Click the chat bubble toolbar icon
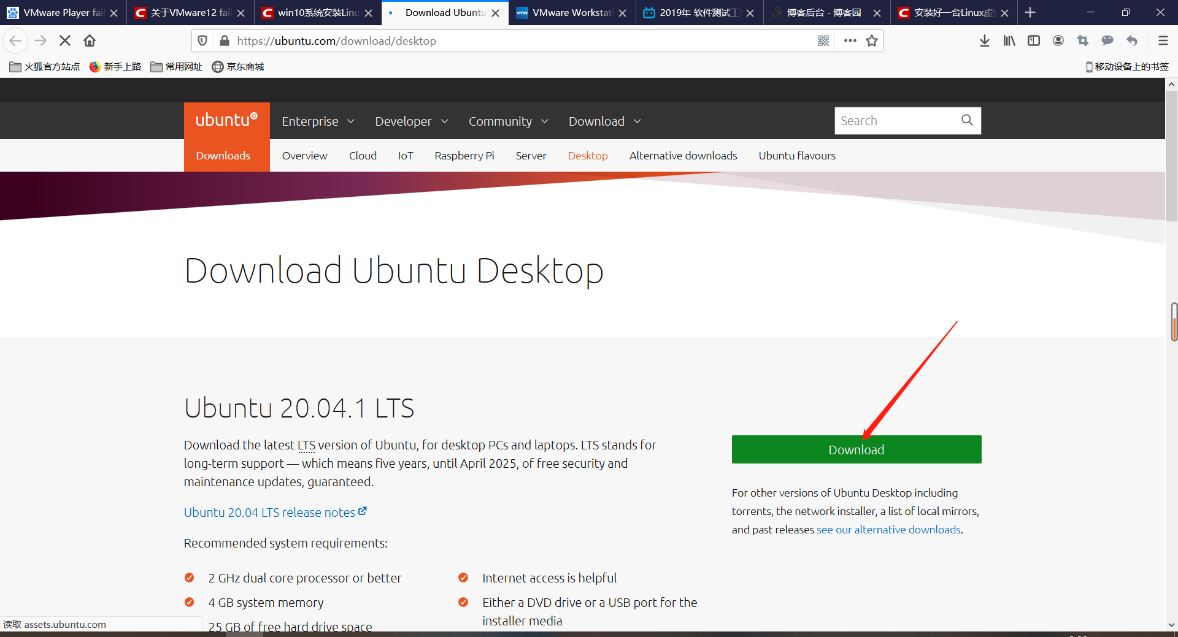1178x637 pixels. click(1107, 41)
